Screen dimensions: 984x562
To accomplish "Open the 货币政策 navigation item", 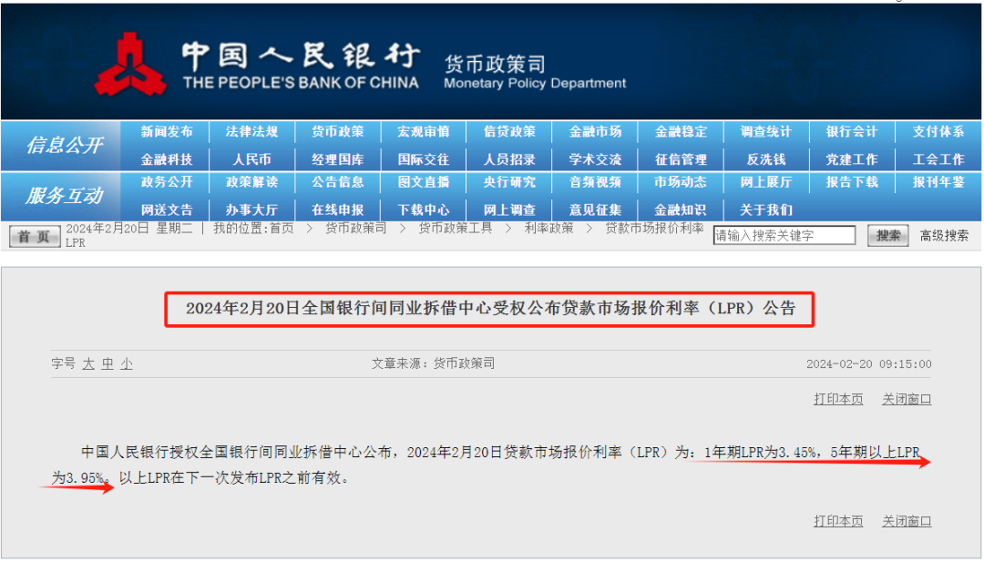I will pyautogui.click(x=337, y=131).
